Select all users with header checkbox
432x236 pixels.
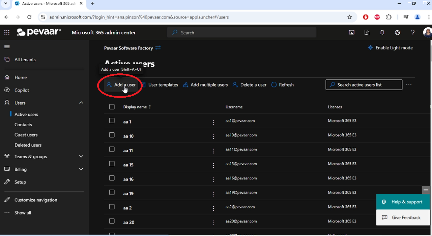point(112,107)
